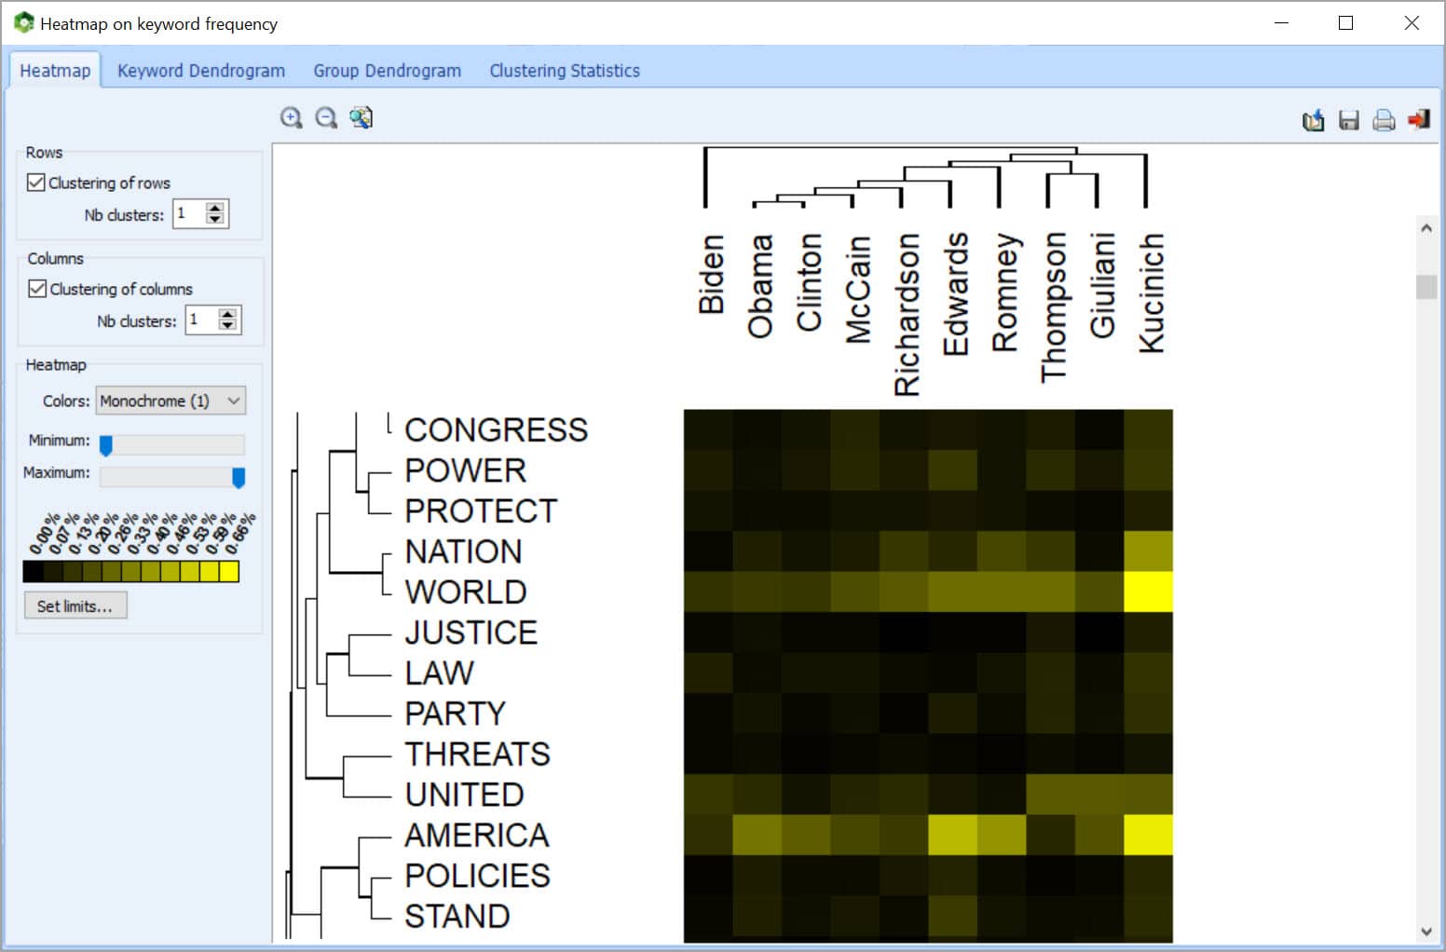Screen dimensions: 1446x952
Task: Click the black legend swatch at 0.00%
Action: pyautogui.click(x=33, y=571)
